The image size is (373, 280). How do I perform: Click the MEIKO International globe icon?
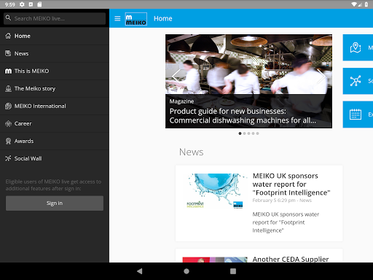pyautogui.click(x=8, y=106)
